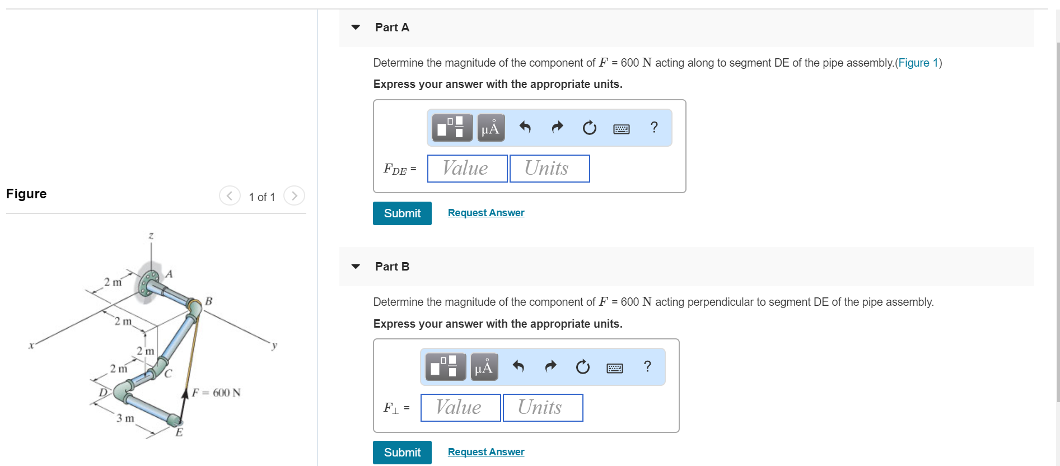
Task: Submit the Part B answer
Action: pyautogui.click(x=402, y=453)
